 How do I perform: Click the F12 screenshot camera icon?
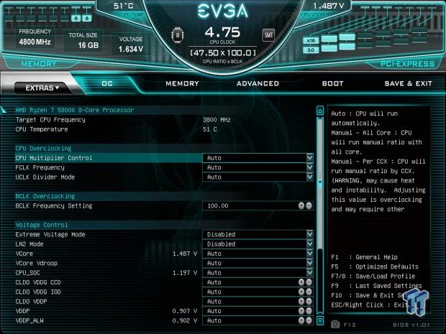[335, 325]
